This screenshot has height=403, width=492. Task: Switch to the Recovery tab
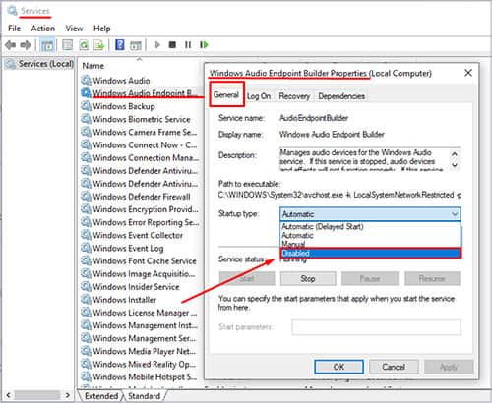[x=294, y=96]
